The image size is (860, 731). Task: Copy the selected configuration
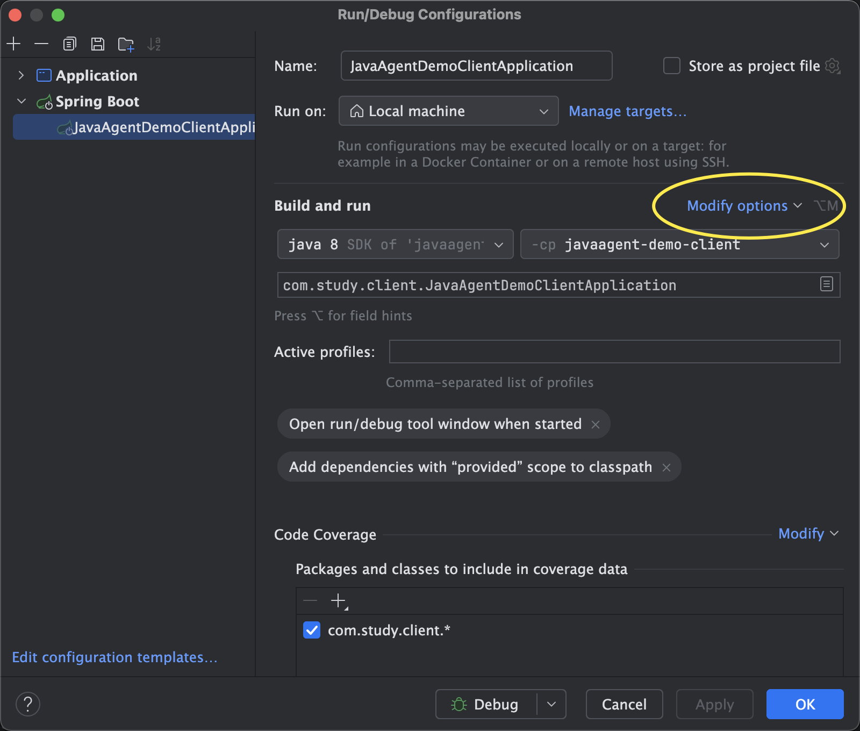[70, 44]
